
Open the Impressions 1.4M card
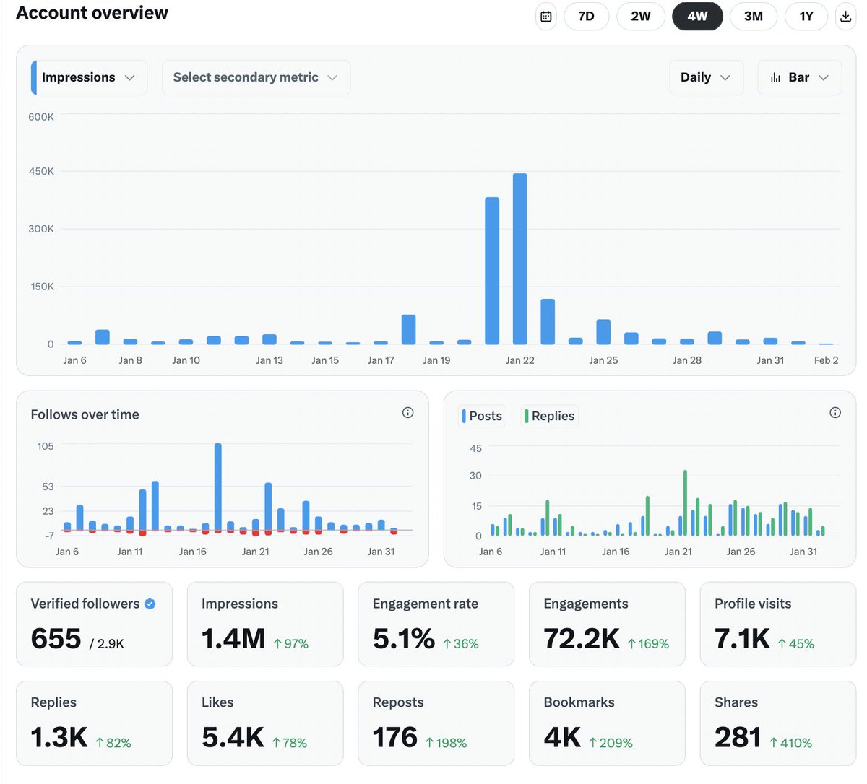[265, 624]
